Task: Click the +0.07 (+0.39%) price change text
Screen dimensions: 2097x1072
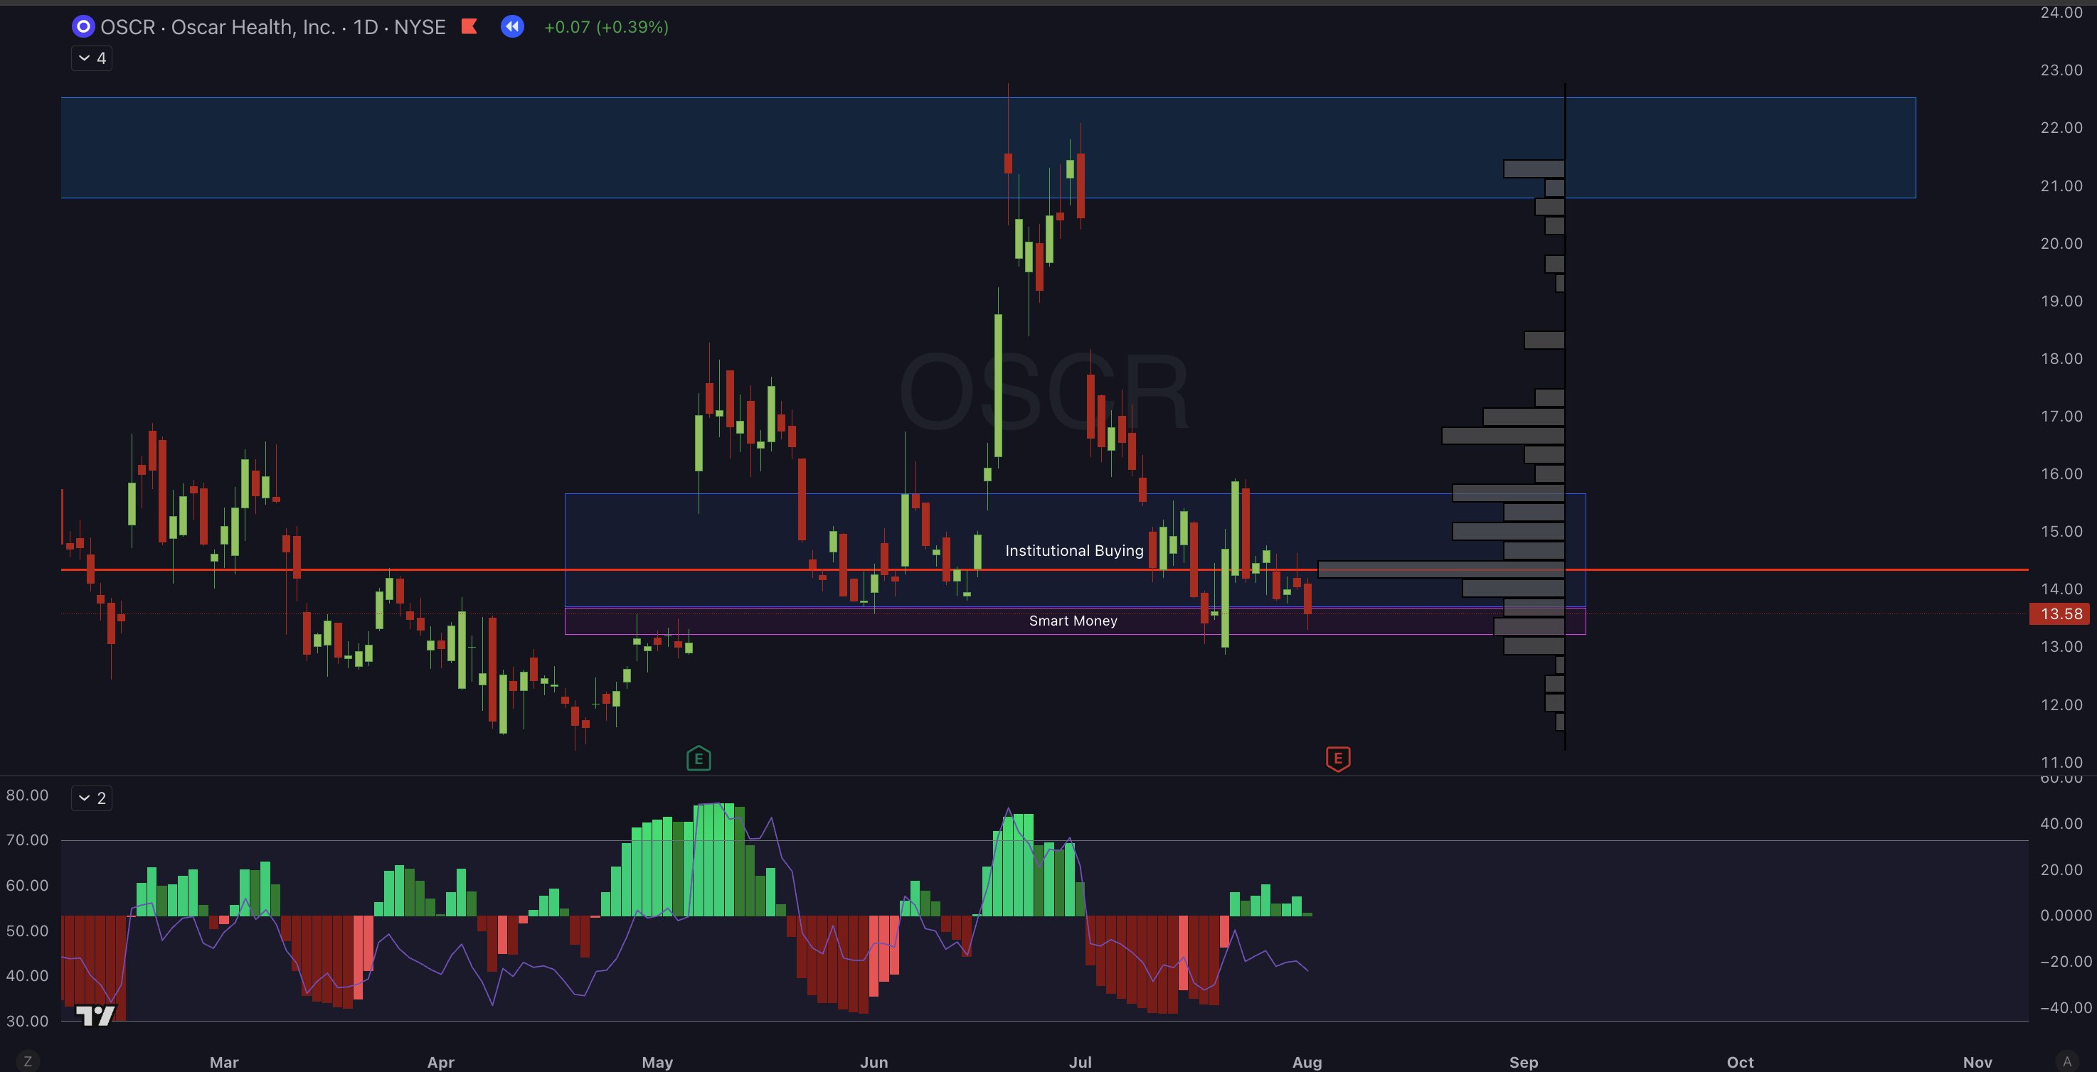Action: 605,27
